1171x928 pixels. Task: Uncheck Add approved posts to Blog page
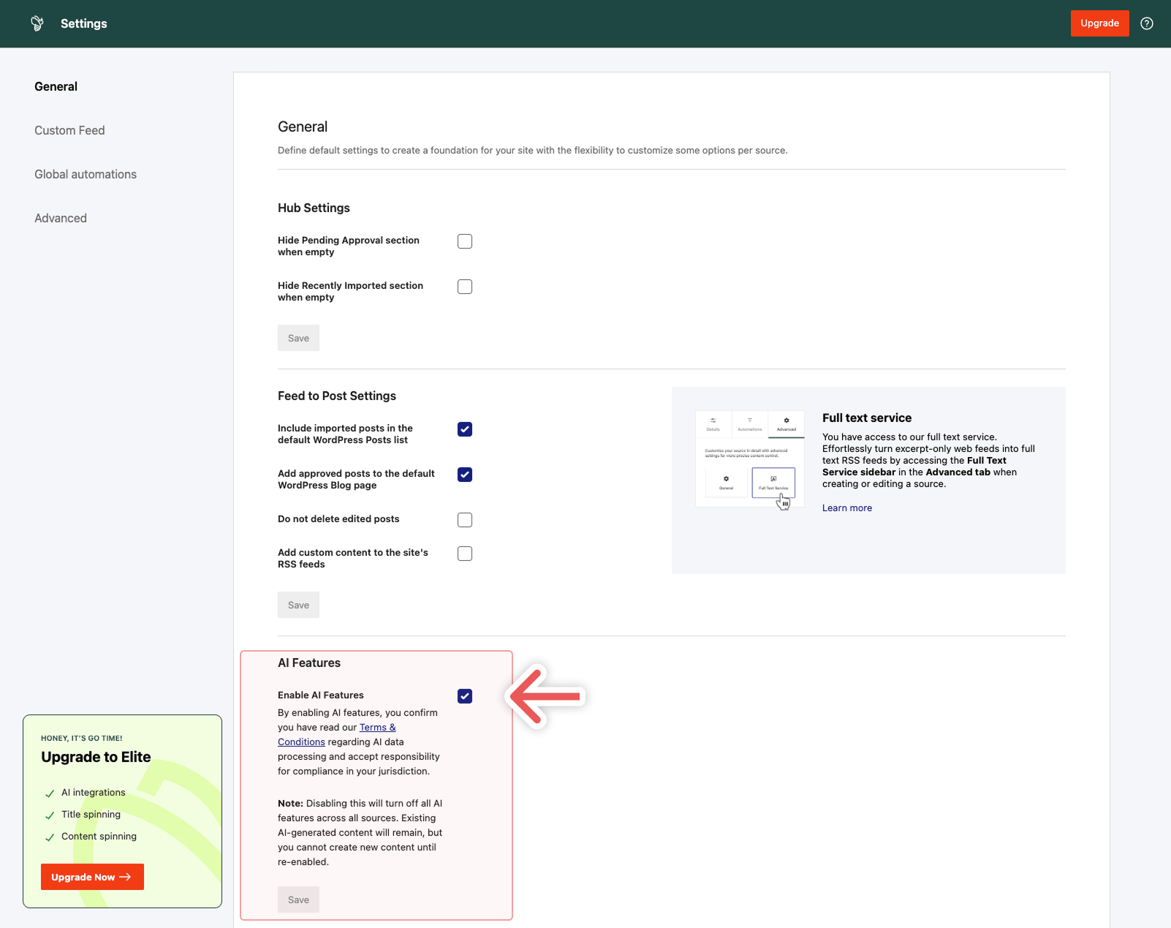(465, 475)
